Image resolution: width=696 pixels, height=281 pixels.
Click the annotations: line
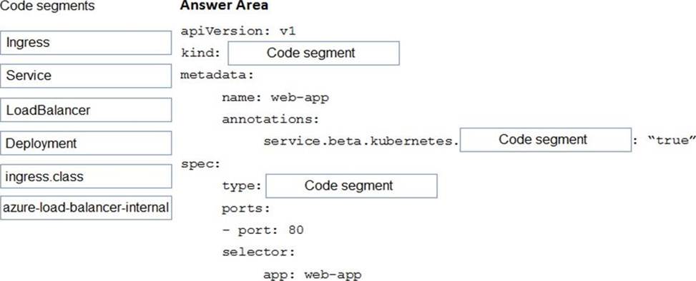(x=270, y=120)
